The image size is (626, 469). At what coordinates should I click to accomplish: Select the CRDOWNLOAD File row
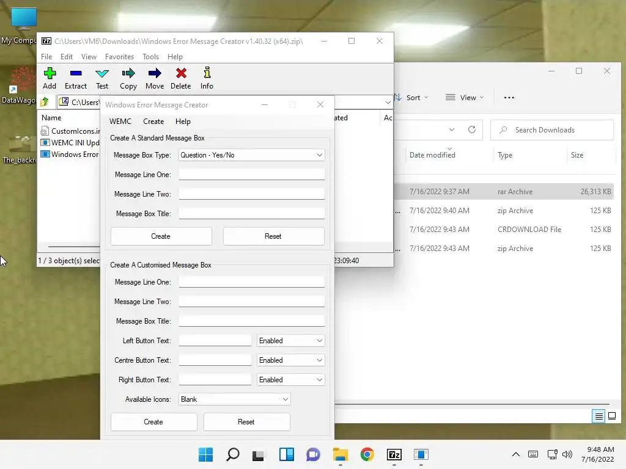click(503, 230)
